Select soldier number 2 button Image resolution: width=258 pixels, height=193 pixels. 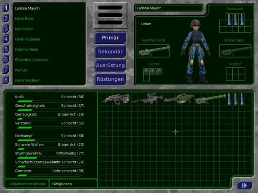coord(6,18)
